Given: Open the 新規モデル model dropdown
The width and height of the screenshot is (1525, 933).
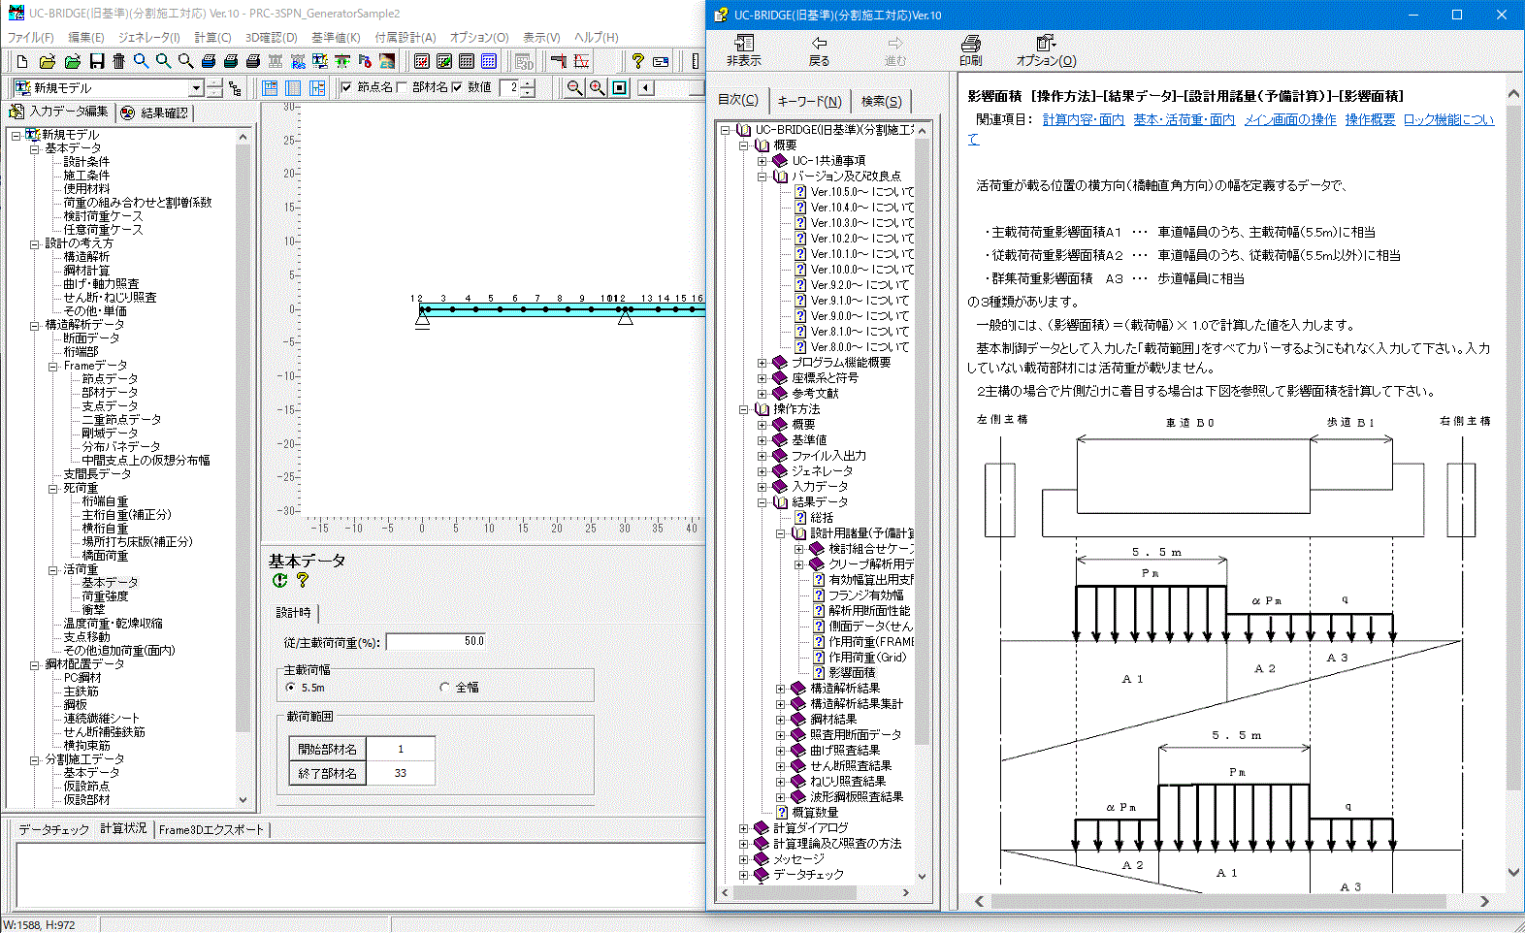Looking at the screenshot, I should click(196, 88).
